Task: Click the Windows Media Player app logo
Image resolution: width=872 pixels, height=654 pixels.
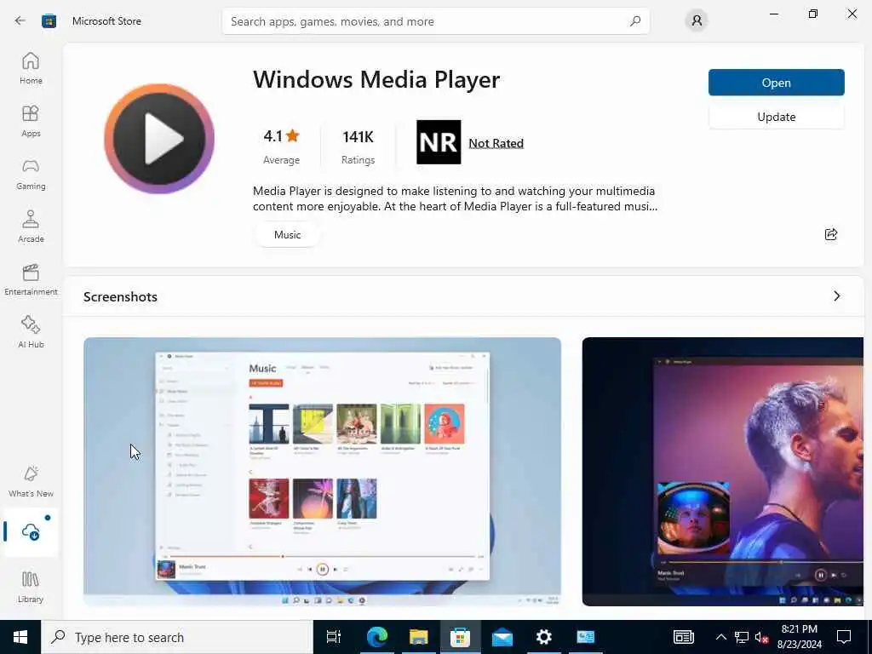Action: pyautogui.click(x=159, y=139)
